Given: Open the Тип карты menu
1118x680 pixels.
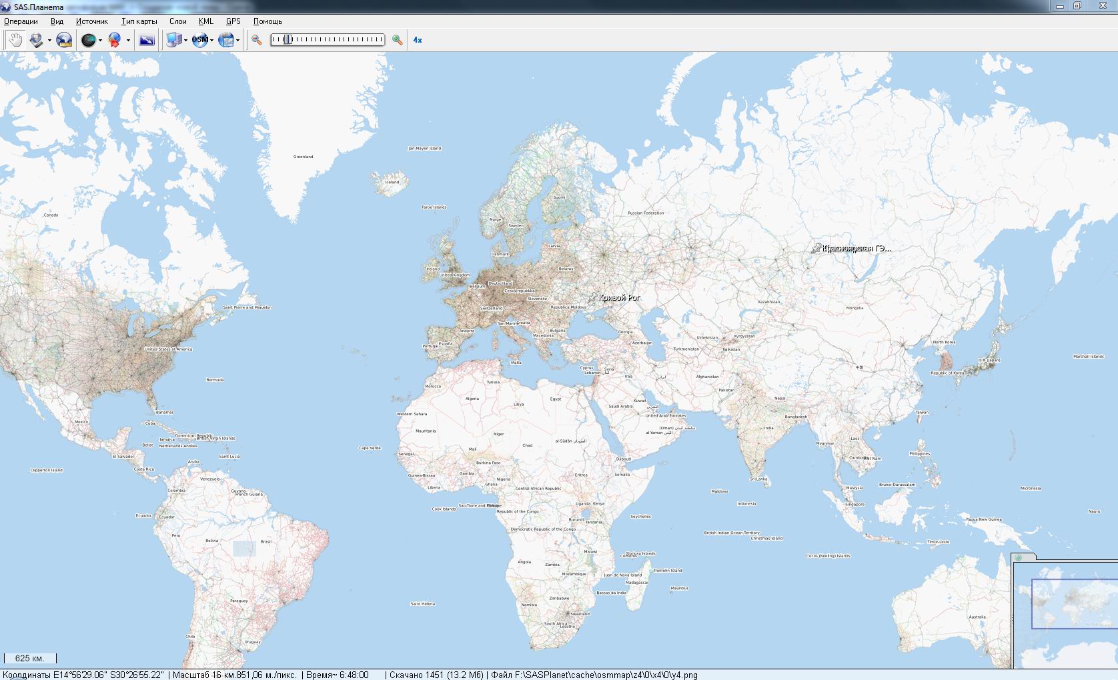Looking at the screenshot, I should pyautogui.click(x=139, y=21).
